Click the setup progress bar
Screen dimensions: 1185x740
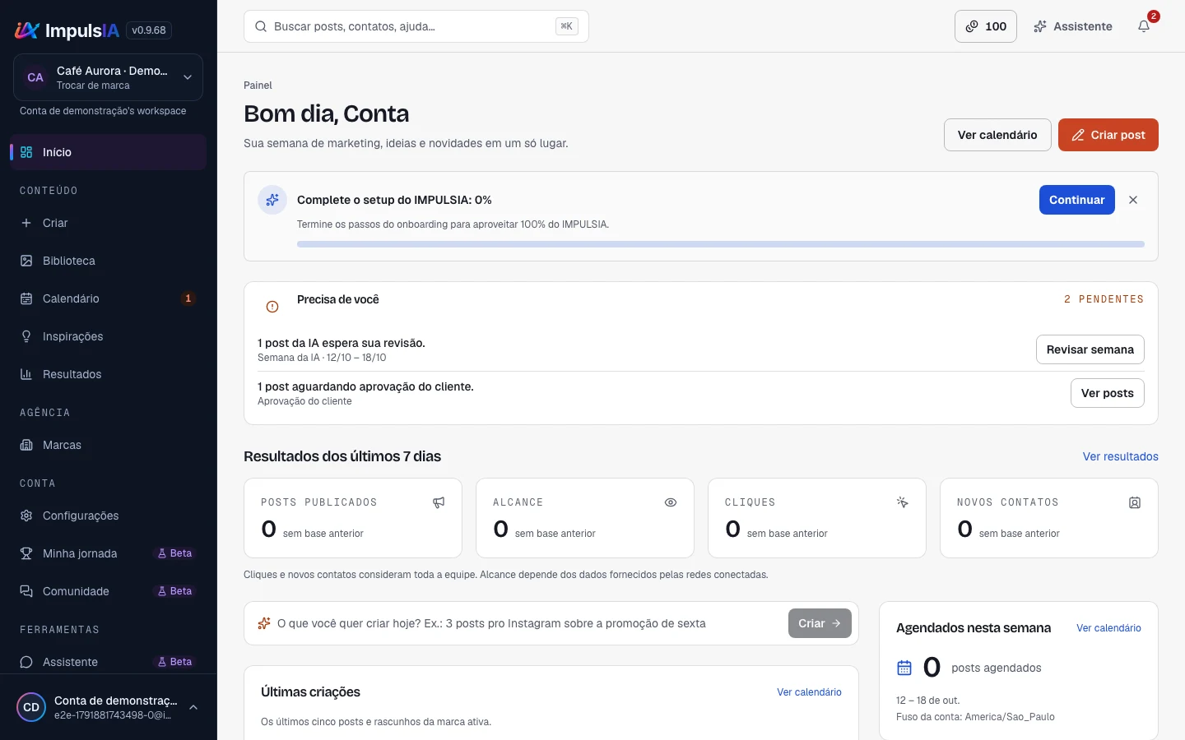[721, 244]
